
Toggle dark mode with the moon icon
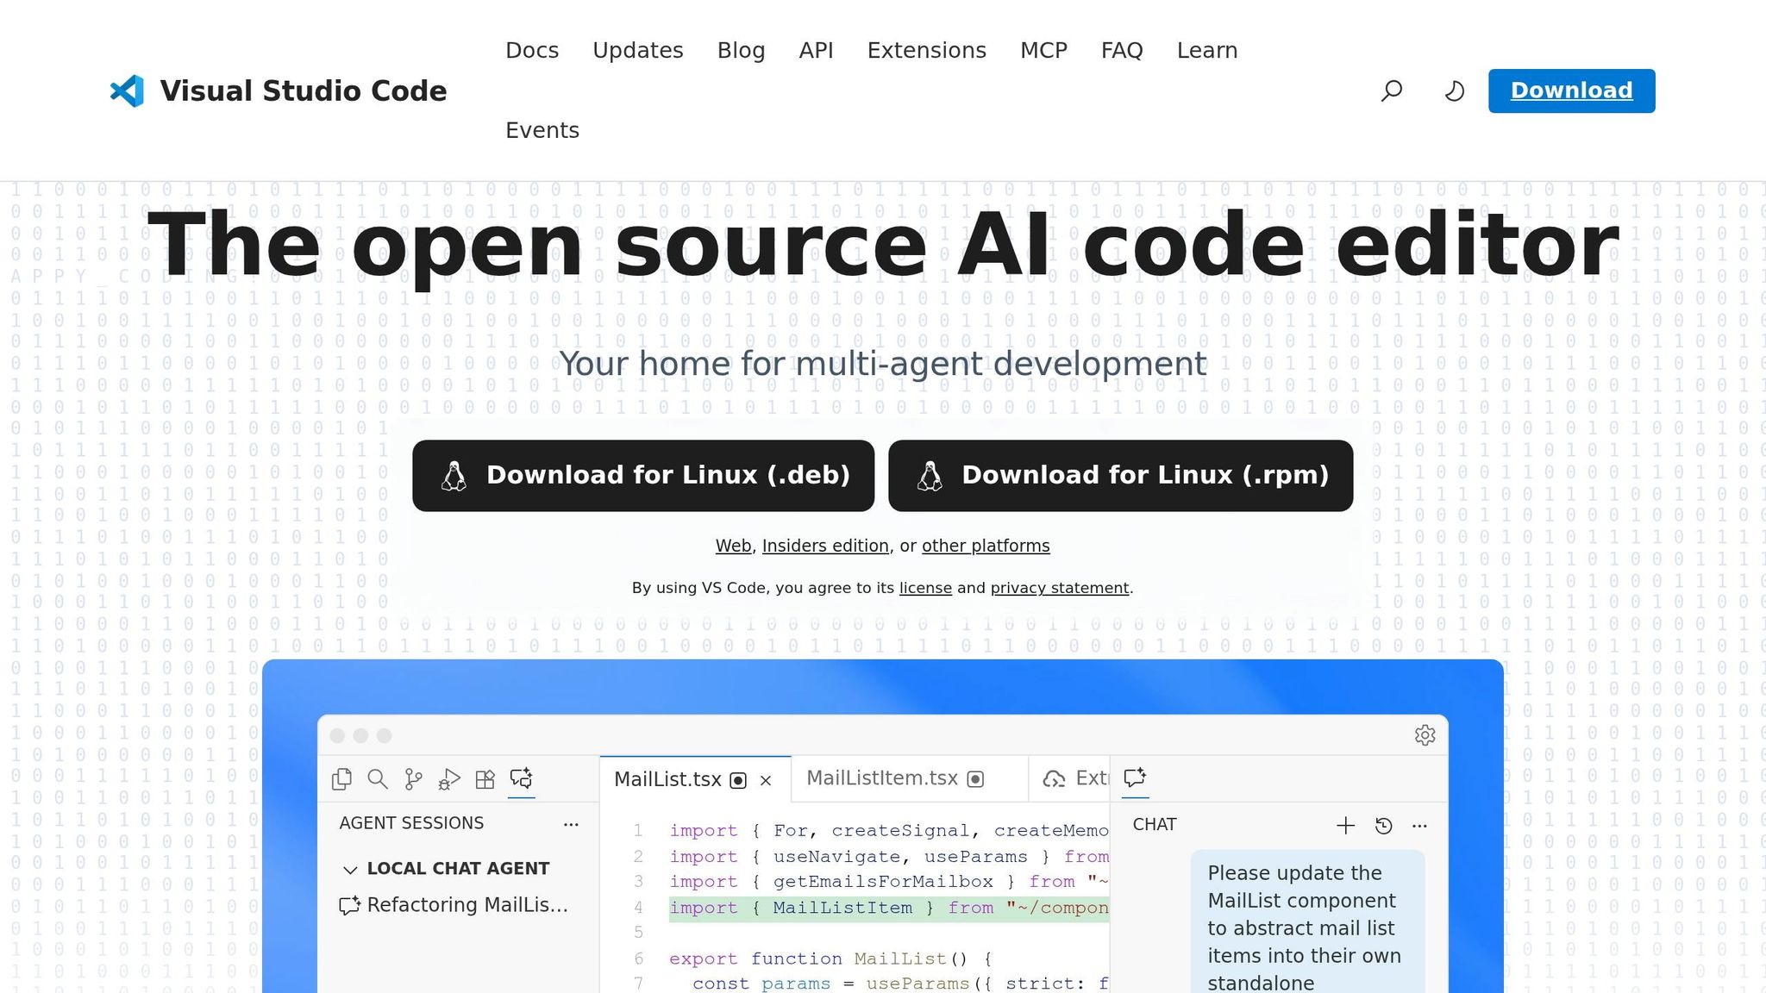click(1454, 91)
